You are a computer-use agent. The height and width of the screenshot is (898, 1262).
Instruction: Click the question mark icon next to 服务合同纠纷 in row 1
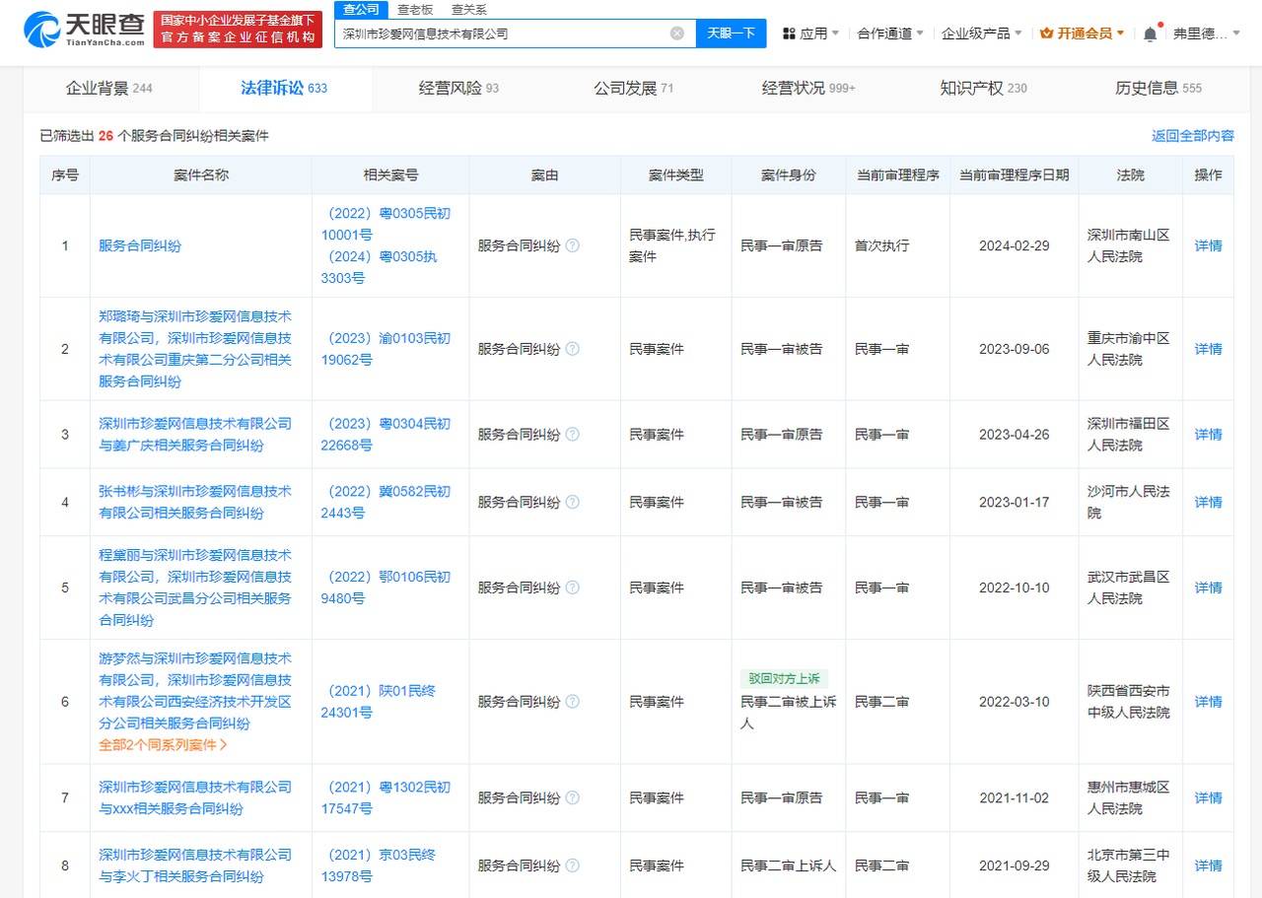point(573,245)
